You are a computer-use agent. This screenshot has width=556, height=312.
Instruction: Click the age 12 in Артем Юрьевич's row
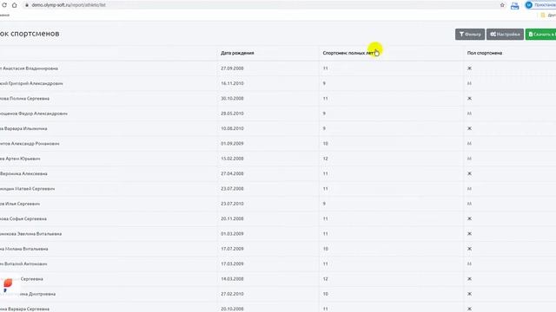click(325, 159)
